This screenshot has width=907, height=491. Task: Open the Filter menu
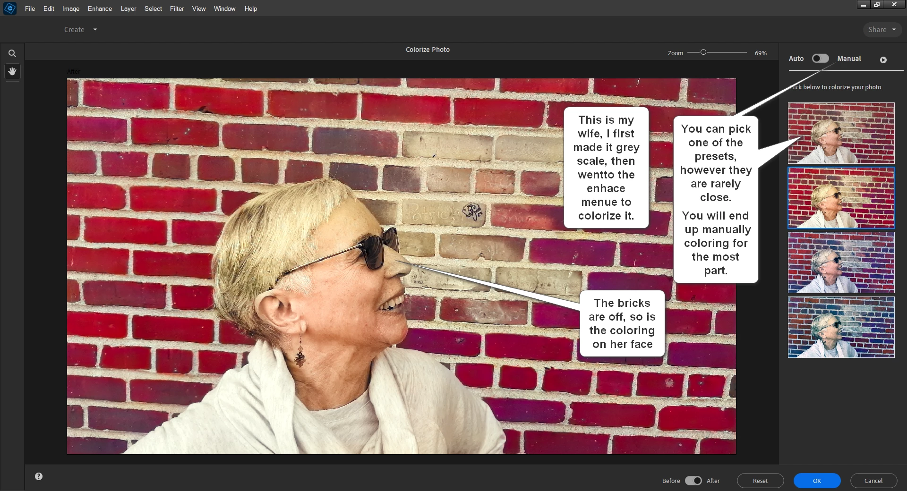tap(177, 8)
